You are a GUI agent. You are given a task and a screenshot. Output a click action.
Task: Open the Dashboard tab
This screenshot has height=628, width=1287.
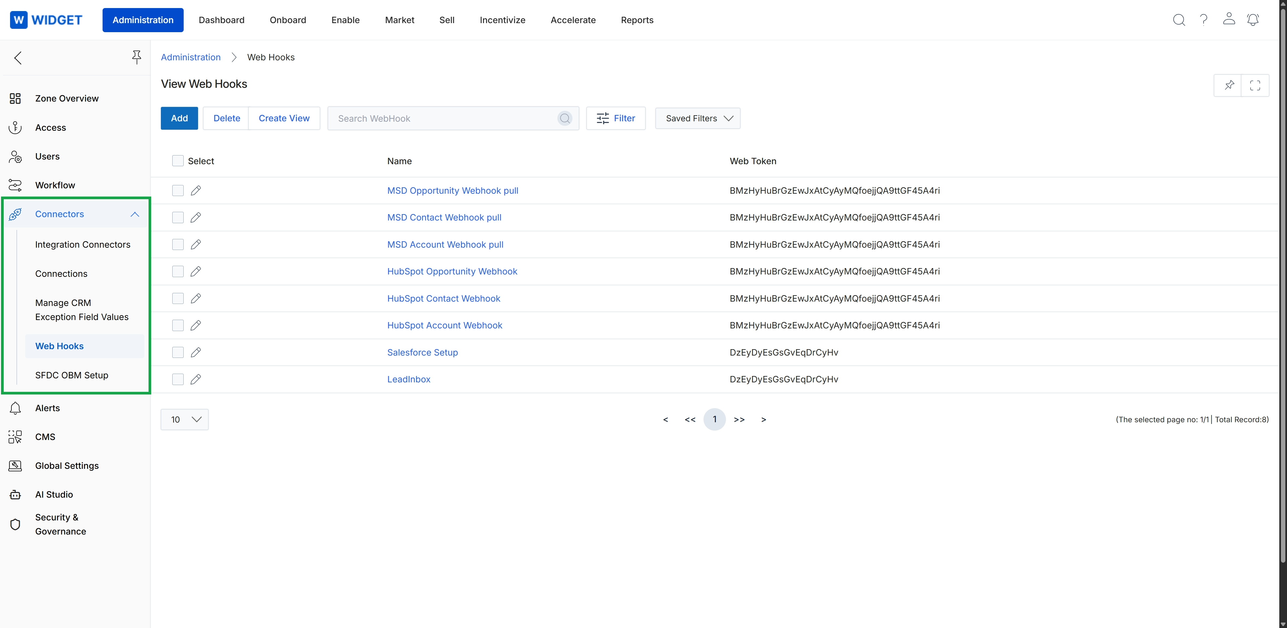221,20
